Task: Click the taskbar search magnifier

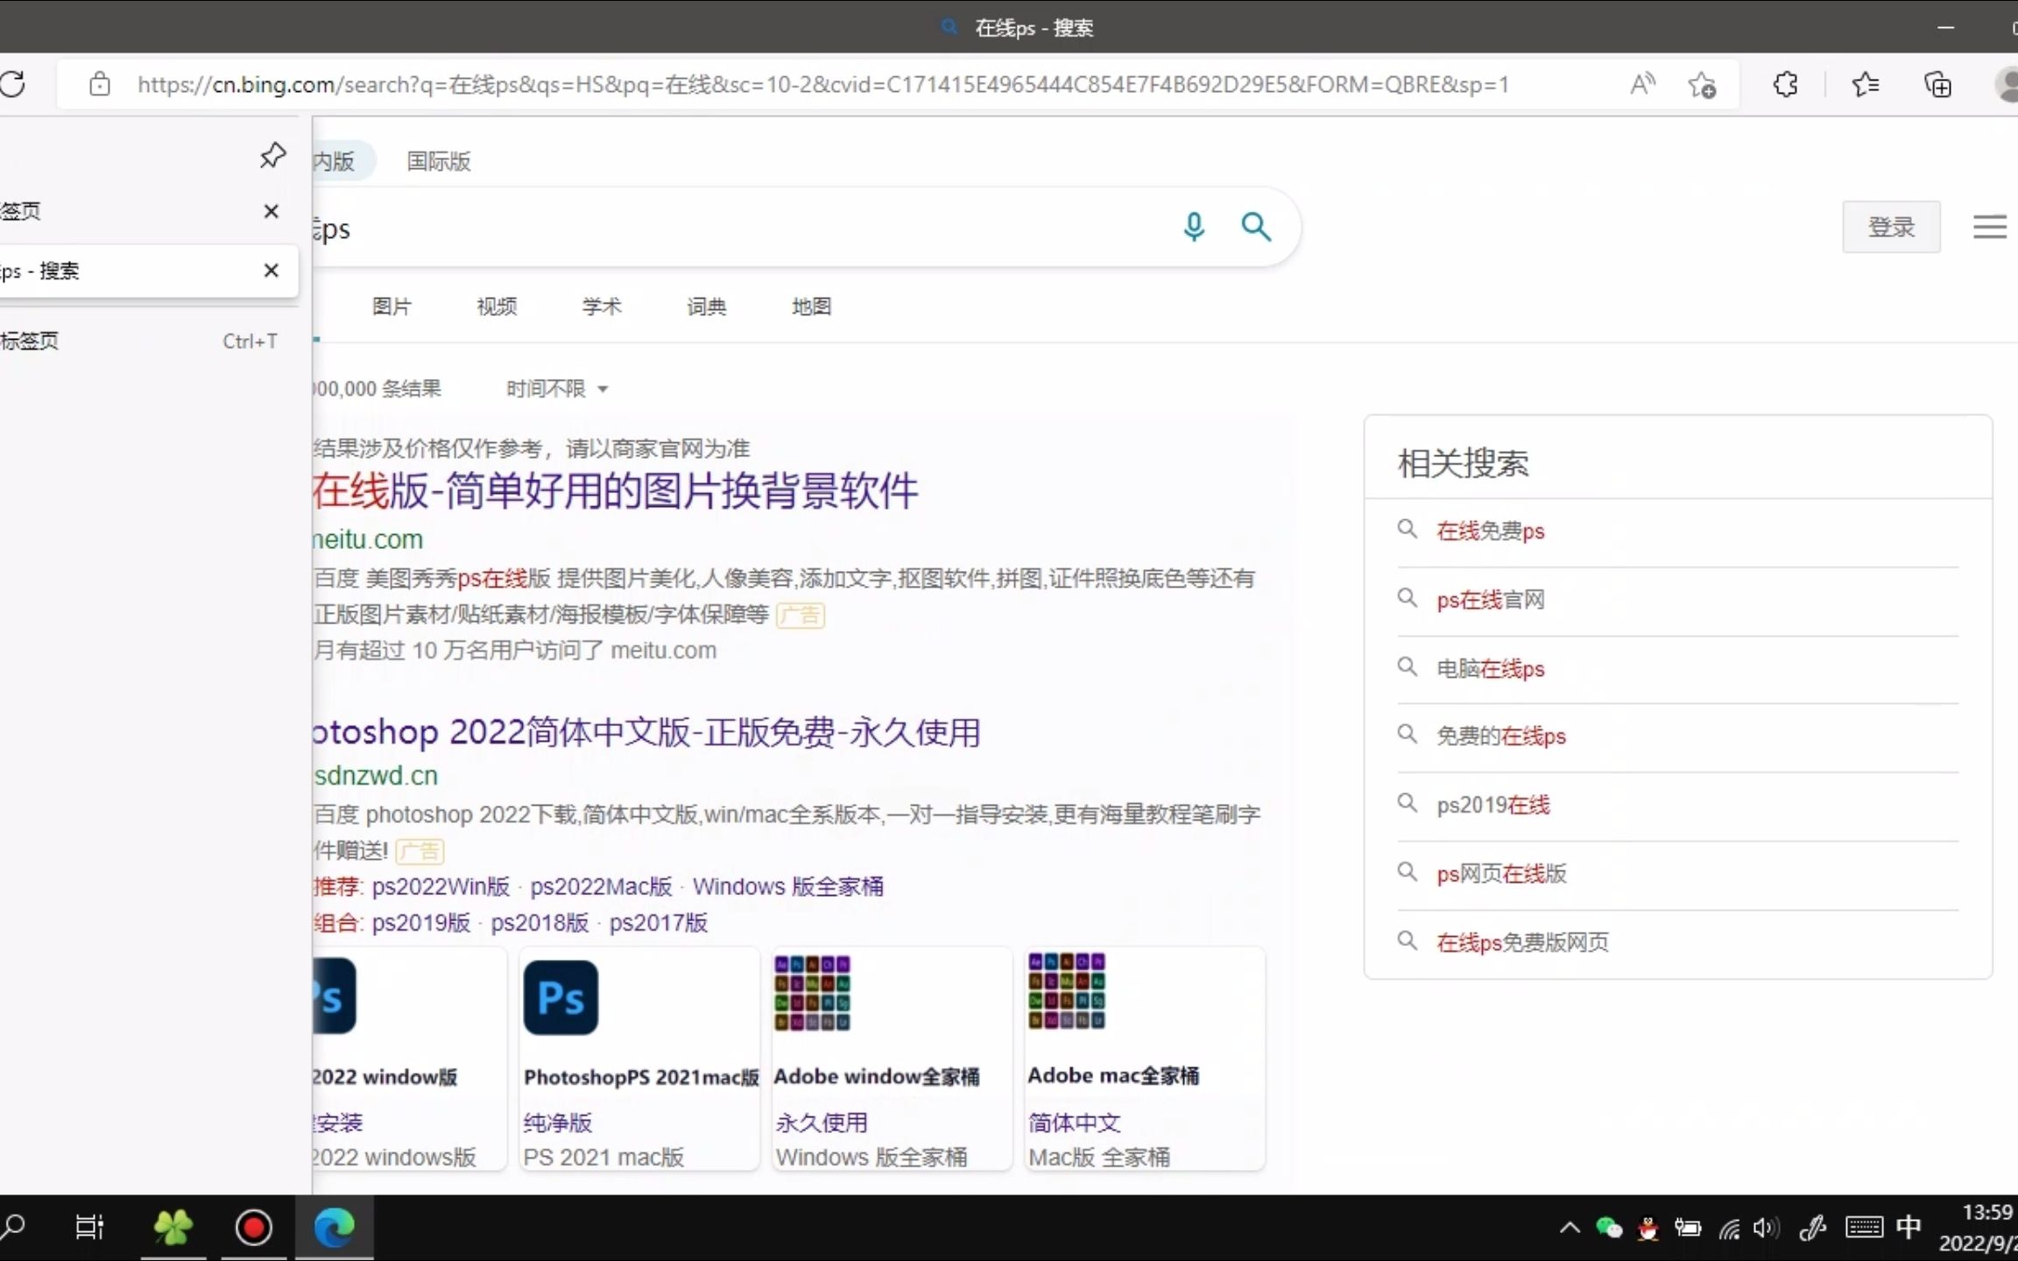Action: [12, 1227]
